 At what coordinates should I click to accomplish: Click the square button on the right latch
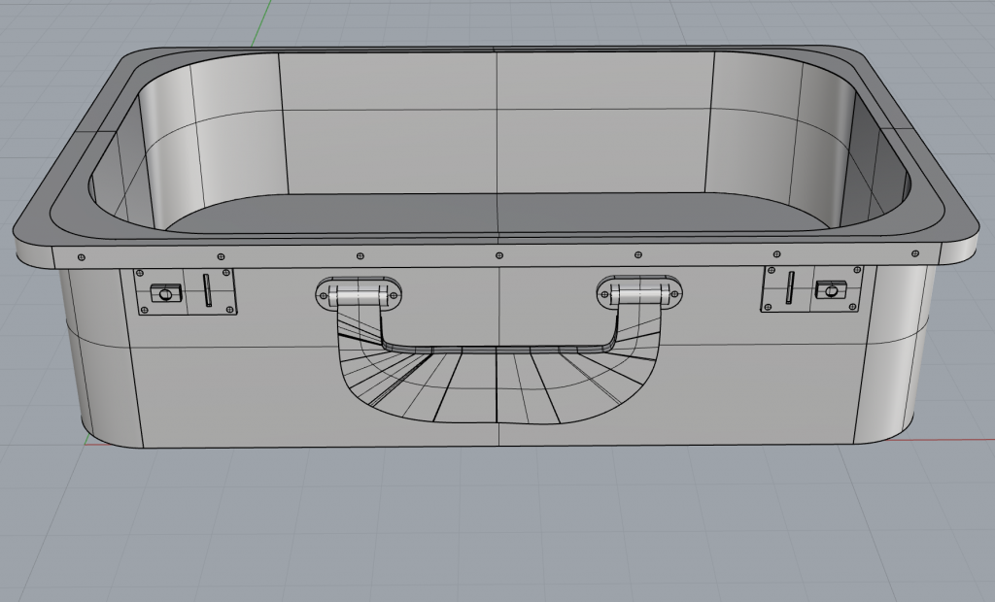(x=830, y=290)
